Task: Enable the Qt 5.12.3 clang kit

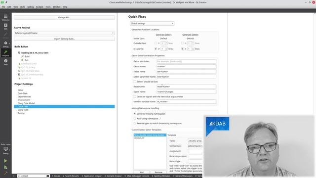Action: coord(28,67)
